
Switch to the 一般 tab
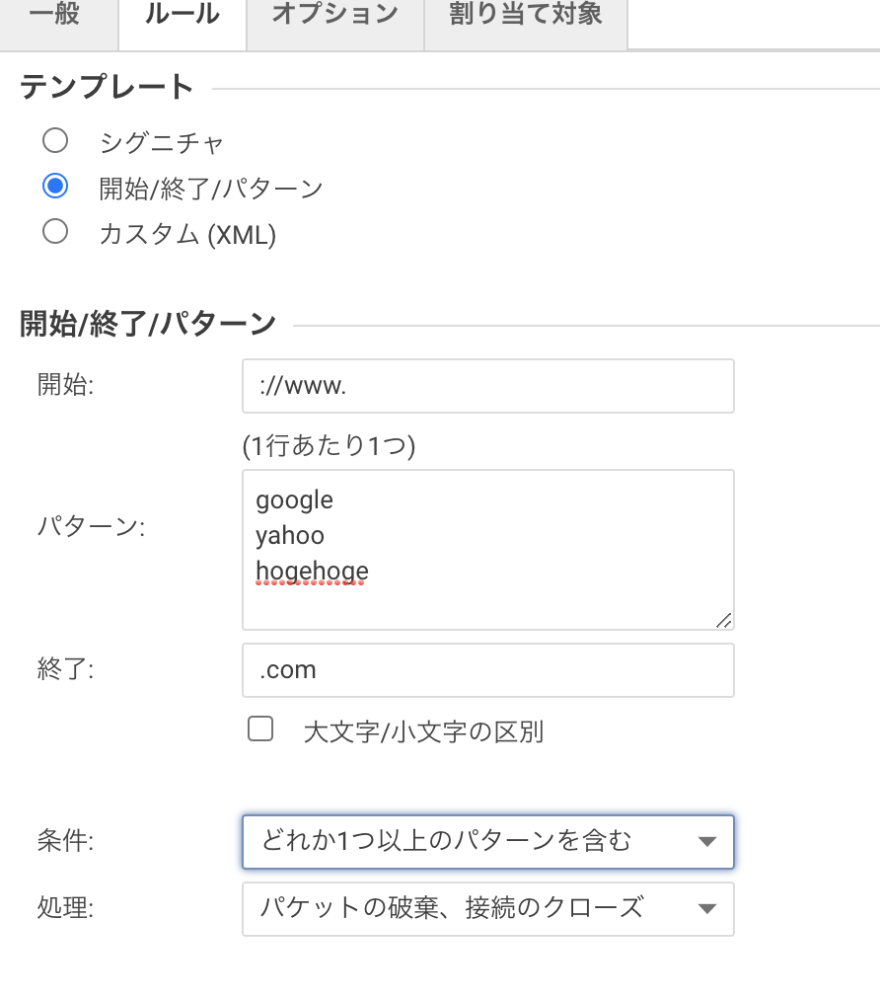57,14
